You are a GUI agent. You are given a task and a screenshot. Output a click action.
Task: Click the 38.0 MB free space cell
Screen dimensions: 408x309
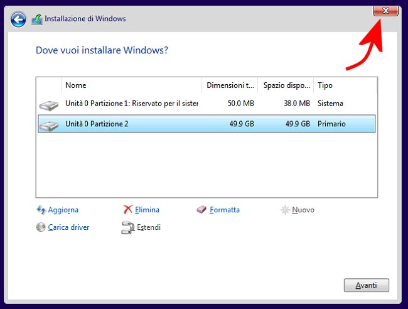[x=297, y=104]
